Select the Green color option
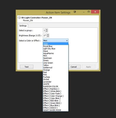The height and width of the screenshot is (118, 116). [x=55, y=60]
